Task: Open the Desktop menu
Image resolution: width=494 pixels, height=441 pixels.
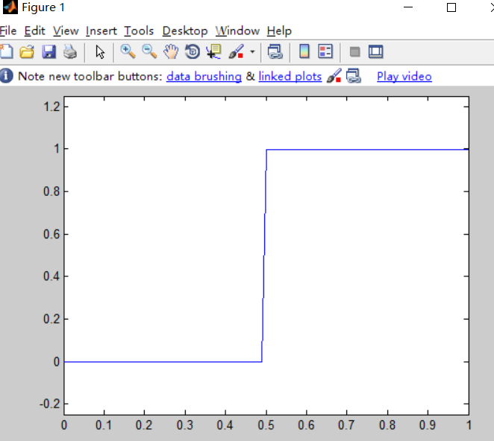Action: point(185,31)
